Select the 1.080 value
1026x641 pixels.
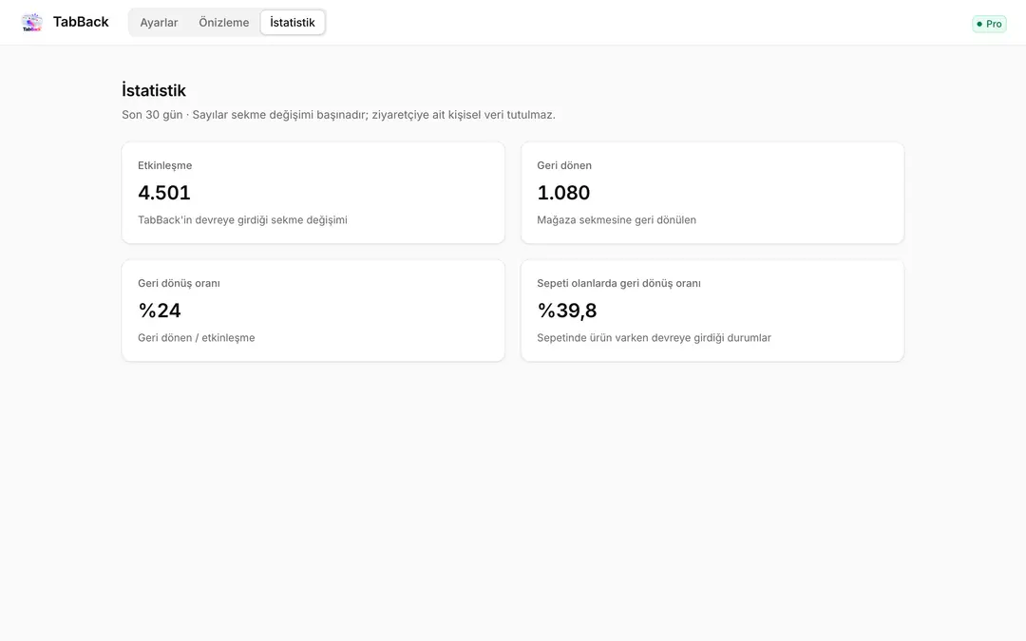[563, 192]
